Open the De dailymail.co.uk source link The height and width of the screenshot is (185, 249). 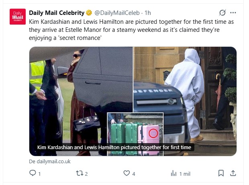tap(50, 161)
